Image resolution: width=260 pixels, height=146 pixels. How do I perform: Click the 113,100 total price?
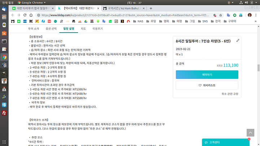point(231,65)
